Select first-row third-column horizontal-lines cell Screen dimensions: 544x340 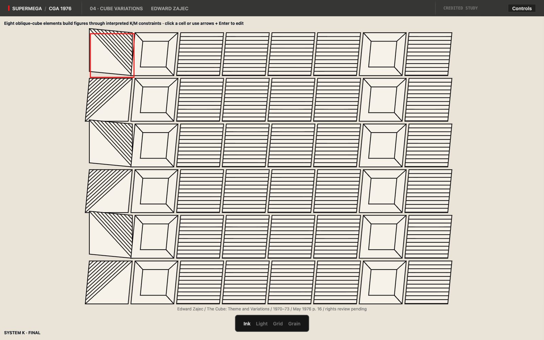(x=200, y=54)
